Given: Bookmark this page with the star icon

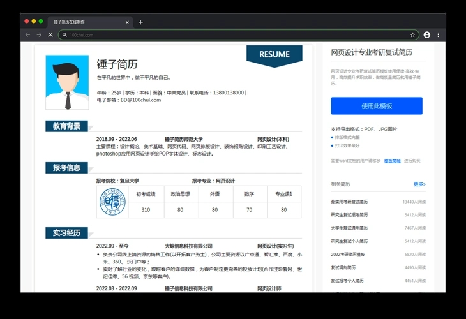Looking at the screenshot, I should click(x=413, y=34).
